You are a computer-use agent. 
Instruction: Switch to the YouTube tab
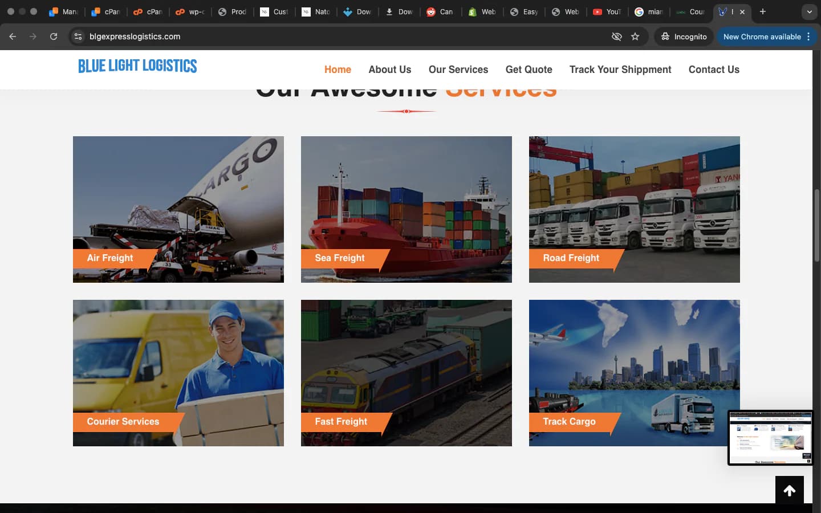tap(607, 11)
